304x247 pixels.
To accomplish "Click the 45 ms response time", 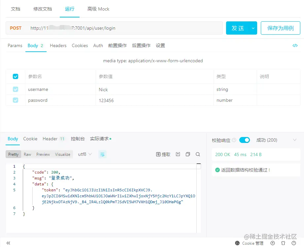I will point(240,154).
